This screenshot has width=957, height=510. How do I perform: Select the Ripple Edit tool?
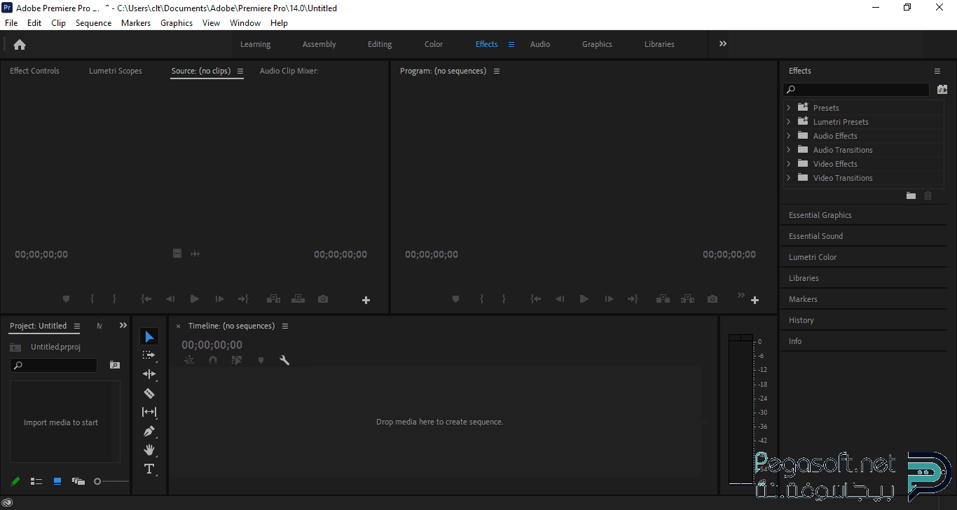tap(149, 374)
